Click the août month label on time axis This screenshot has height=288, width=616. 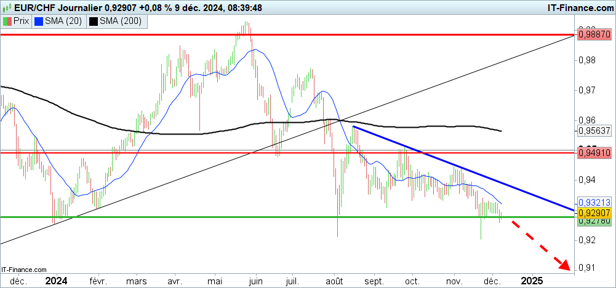pos(334,281)
